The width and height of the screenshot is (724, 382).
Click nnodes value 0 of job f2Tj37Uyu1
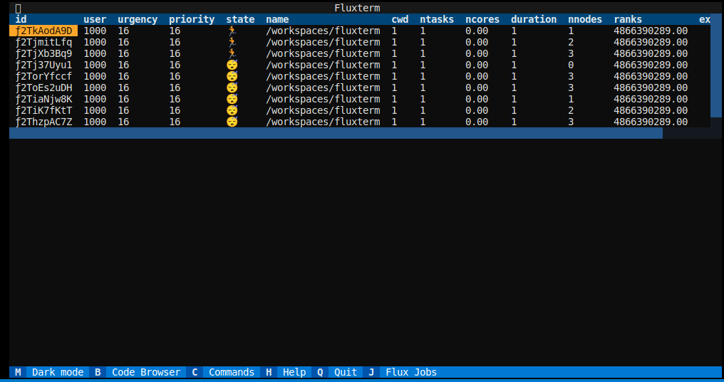571,65
